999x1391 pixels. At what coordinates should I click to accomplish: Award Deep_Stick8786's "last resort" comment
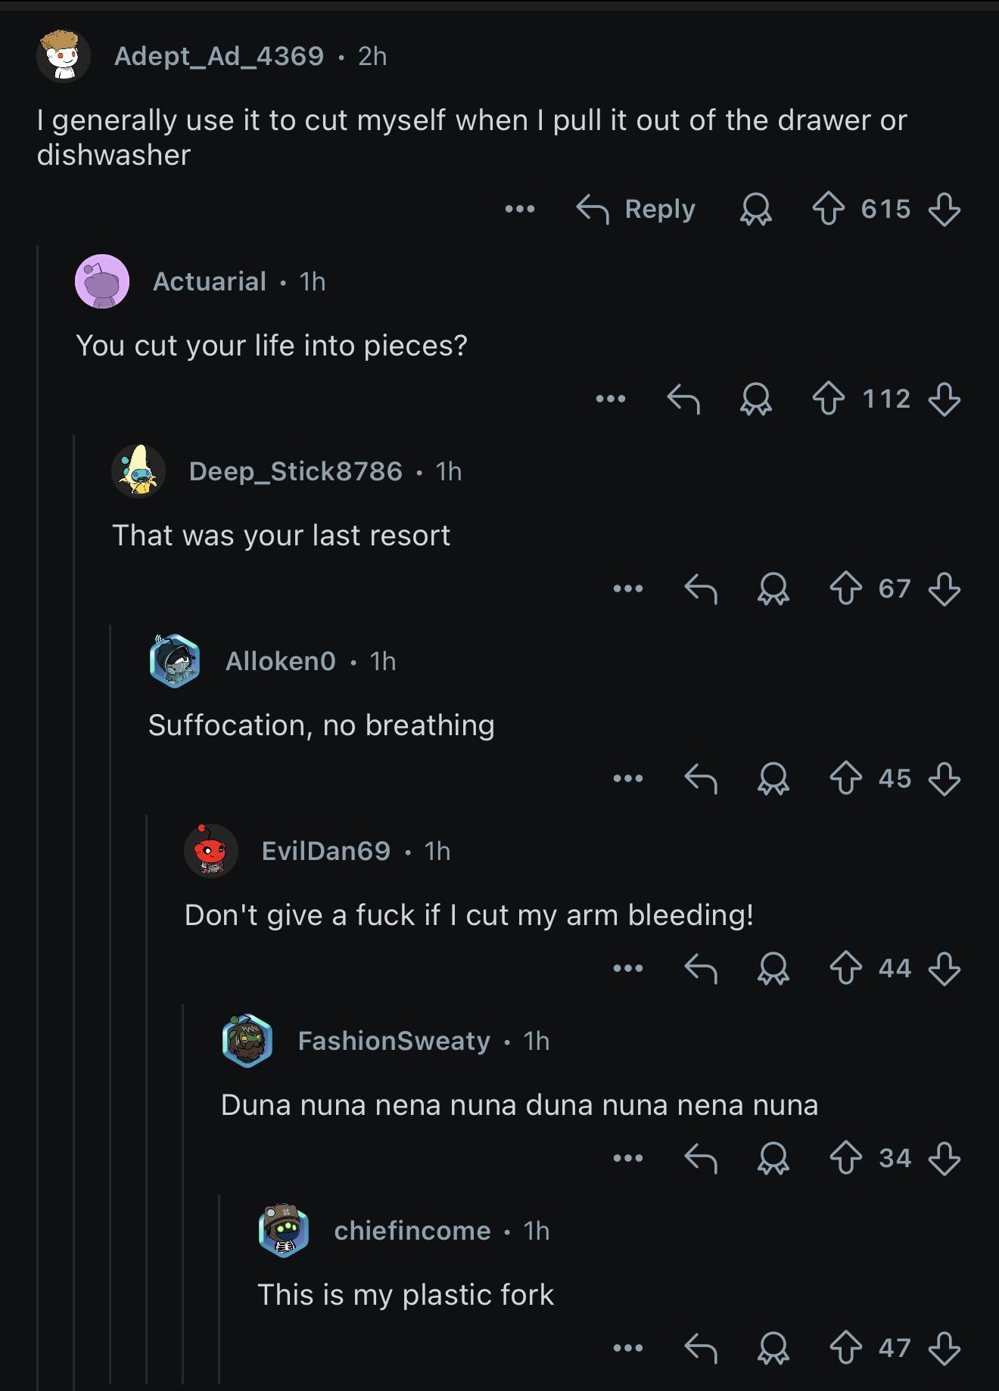pos(773,588)
